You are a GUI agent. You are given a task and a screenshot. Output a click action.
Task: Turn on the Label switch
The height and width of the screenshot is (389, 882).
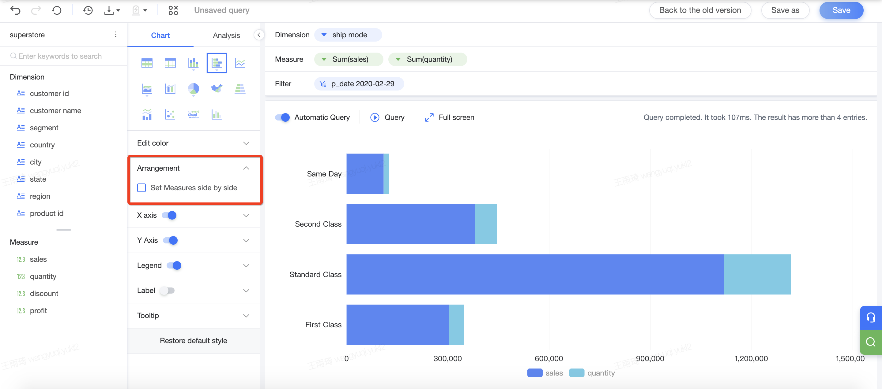pos(168,291)
